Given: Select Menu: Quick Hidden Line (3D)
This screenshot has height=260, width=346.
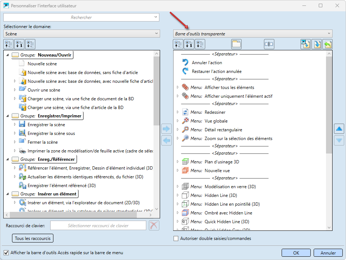Looking at the screenshot, I should coord(220,222).
